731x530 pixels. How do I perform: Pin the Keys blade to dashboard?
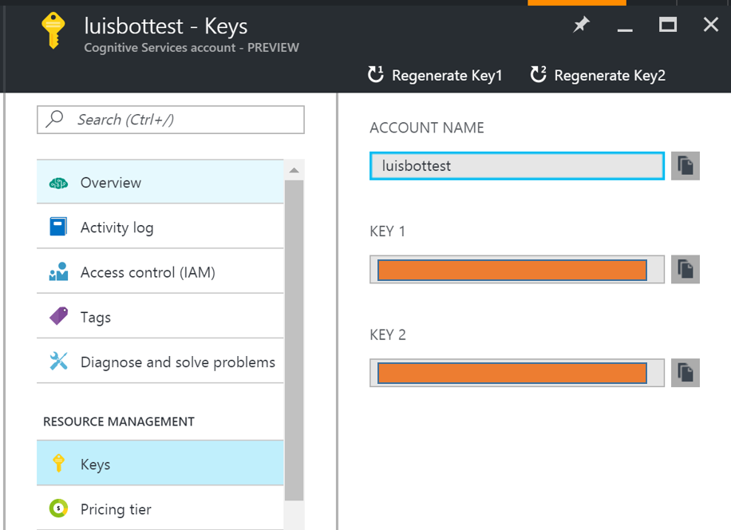pyautogui.click(x=582, y=25)
